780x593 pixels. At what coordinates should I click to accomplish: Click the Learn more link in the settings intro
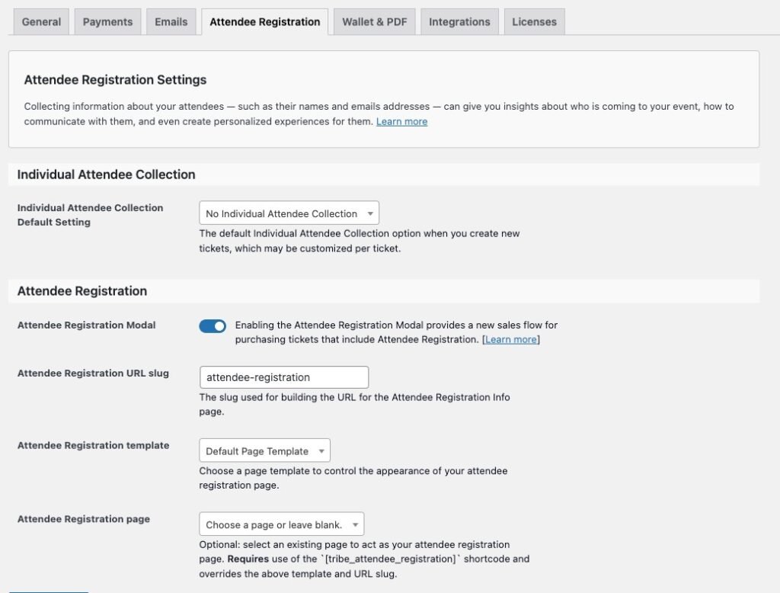click(x=401, y=120)
